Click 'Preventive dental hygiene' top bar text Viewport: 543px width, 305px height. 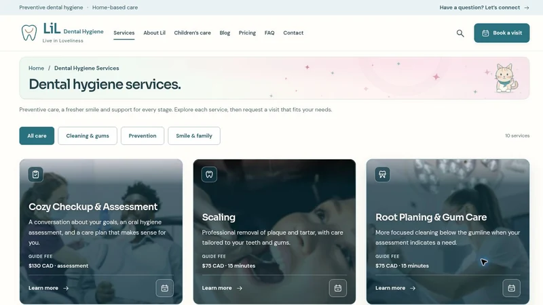click(51, 7)
